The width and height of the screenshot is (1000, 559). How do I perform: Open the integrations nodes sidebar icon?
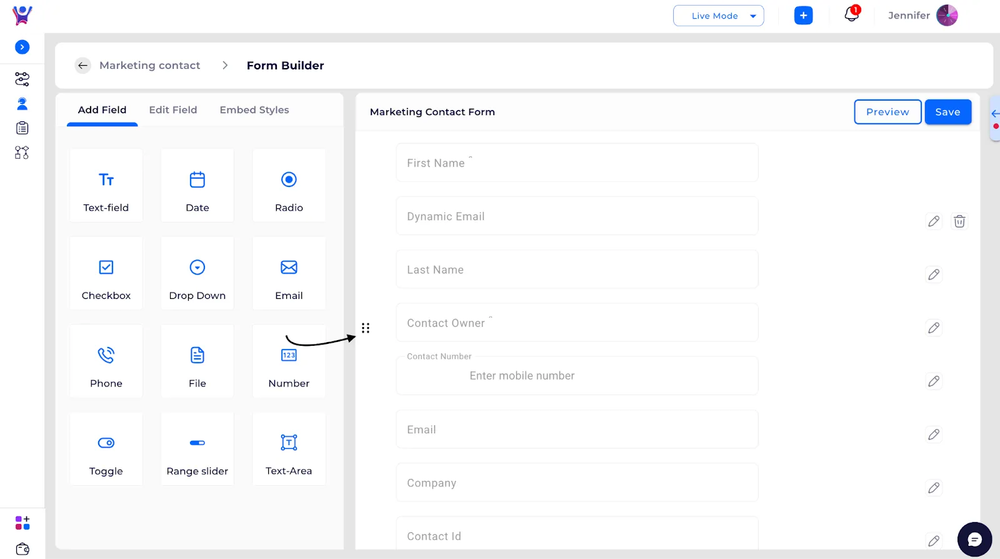tap(22, 153)
